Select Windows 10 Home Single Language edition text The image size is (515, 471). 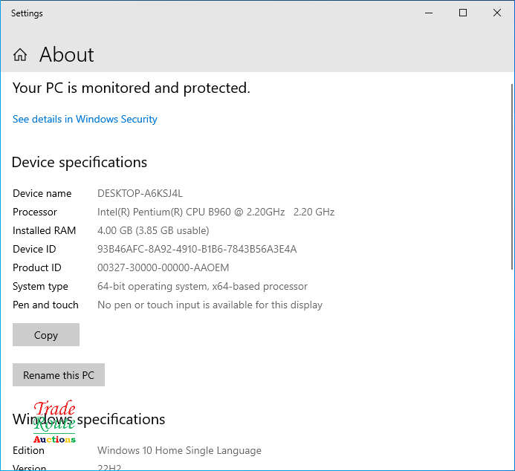(x=179, y=451)
